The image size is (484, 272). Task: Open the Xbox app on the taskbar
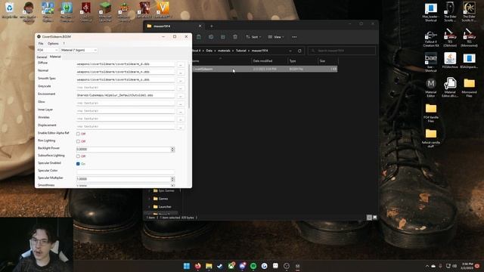pyautogui.click(x=231, y=266)
